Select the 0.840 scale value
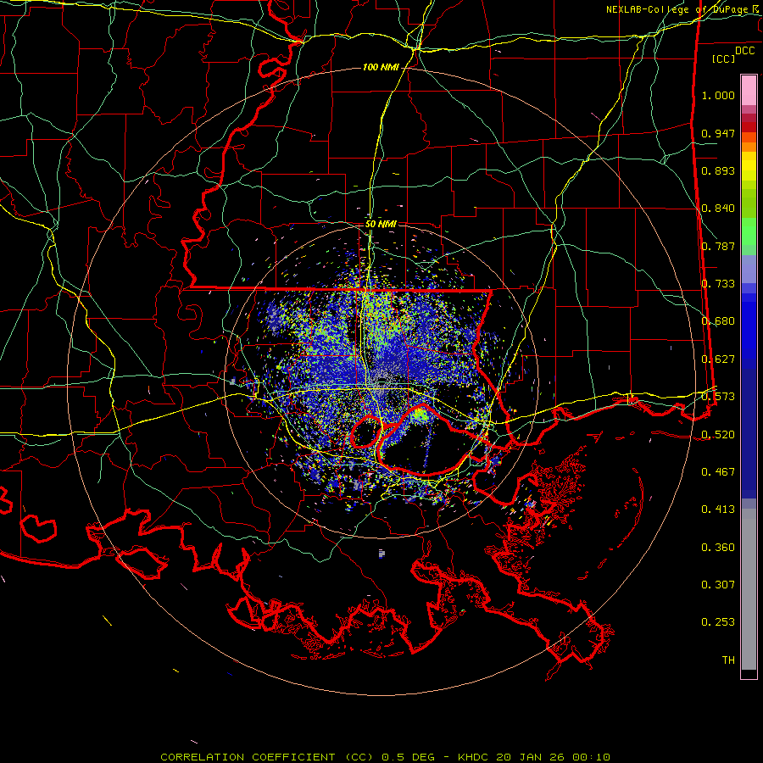 pos(718,209)
